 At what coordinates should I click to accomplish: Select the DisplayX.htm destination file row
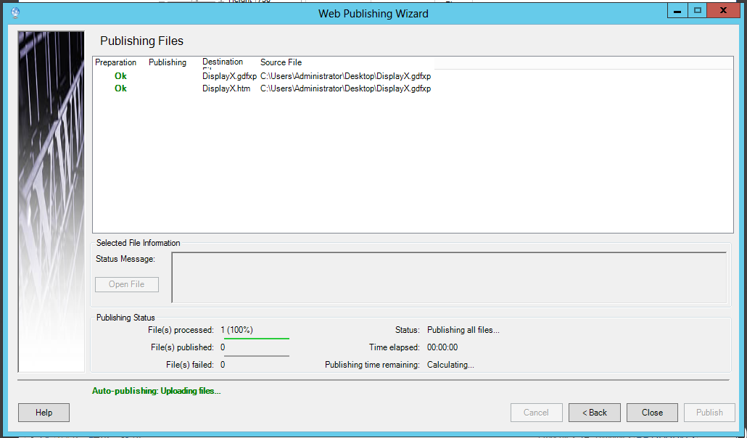tap(225, 88)
